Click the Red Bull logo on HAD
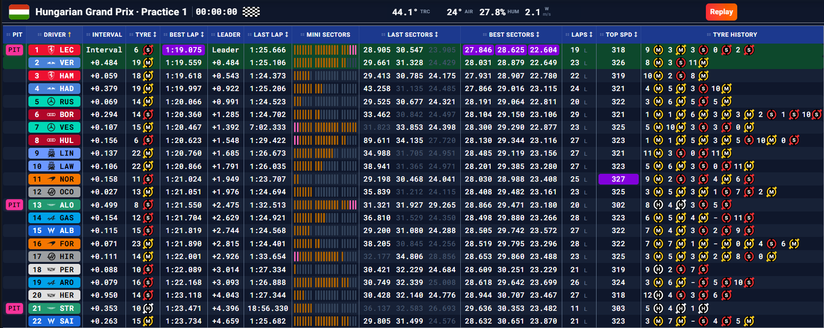The height and width of the screenshot is (328, 824). pyautogui.click(x=51, y=89)
